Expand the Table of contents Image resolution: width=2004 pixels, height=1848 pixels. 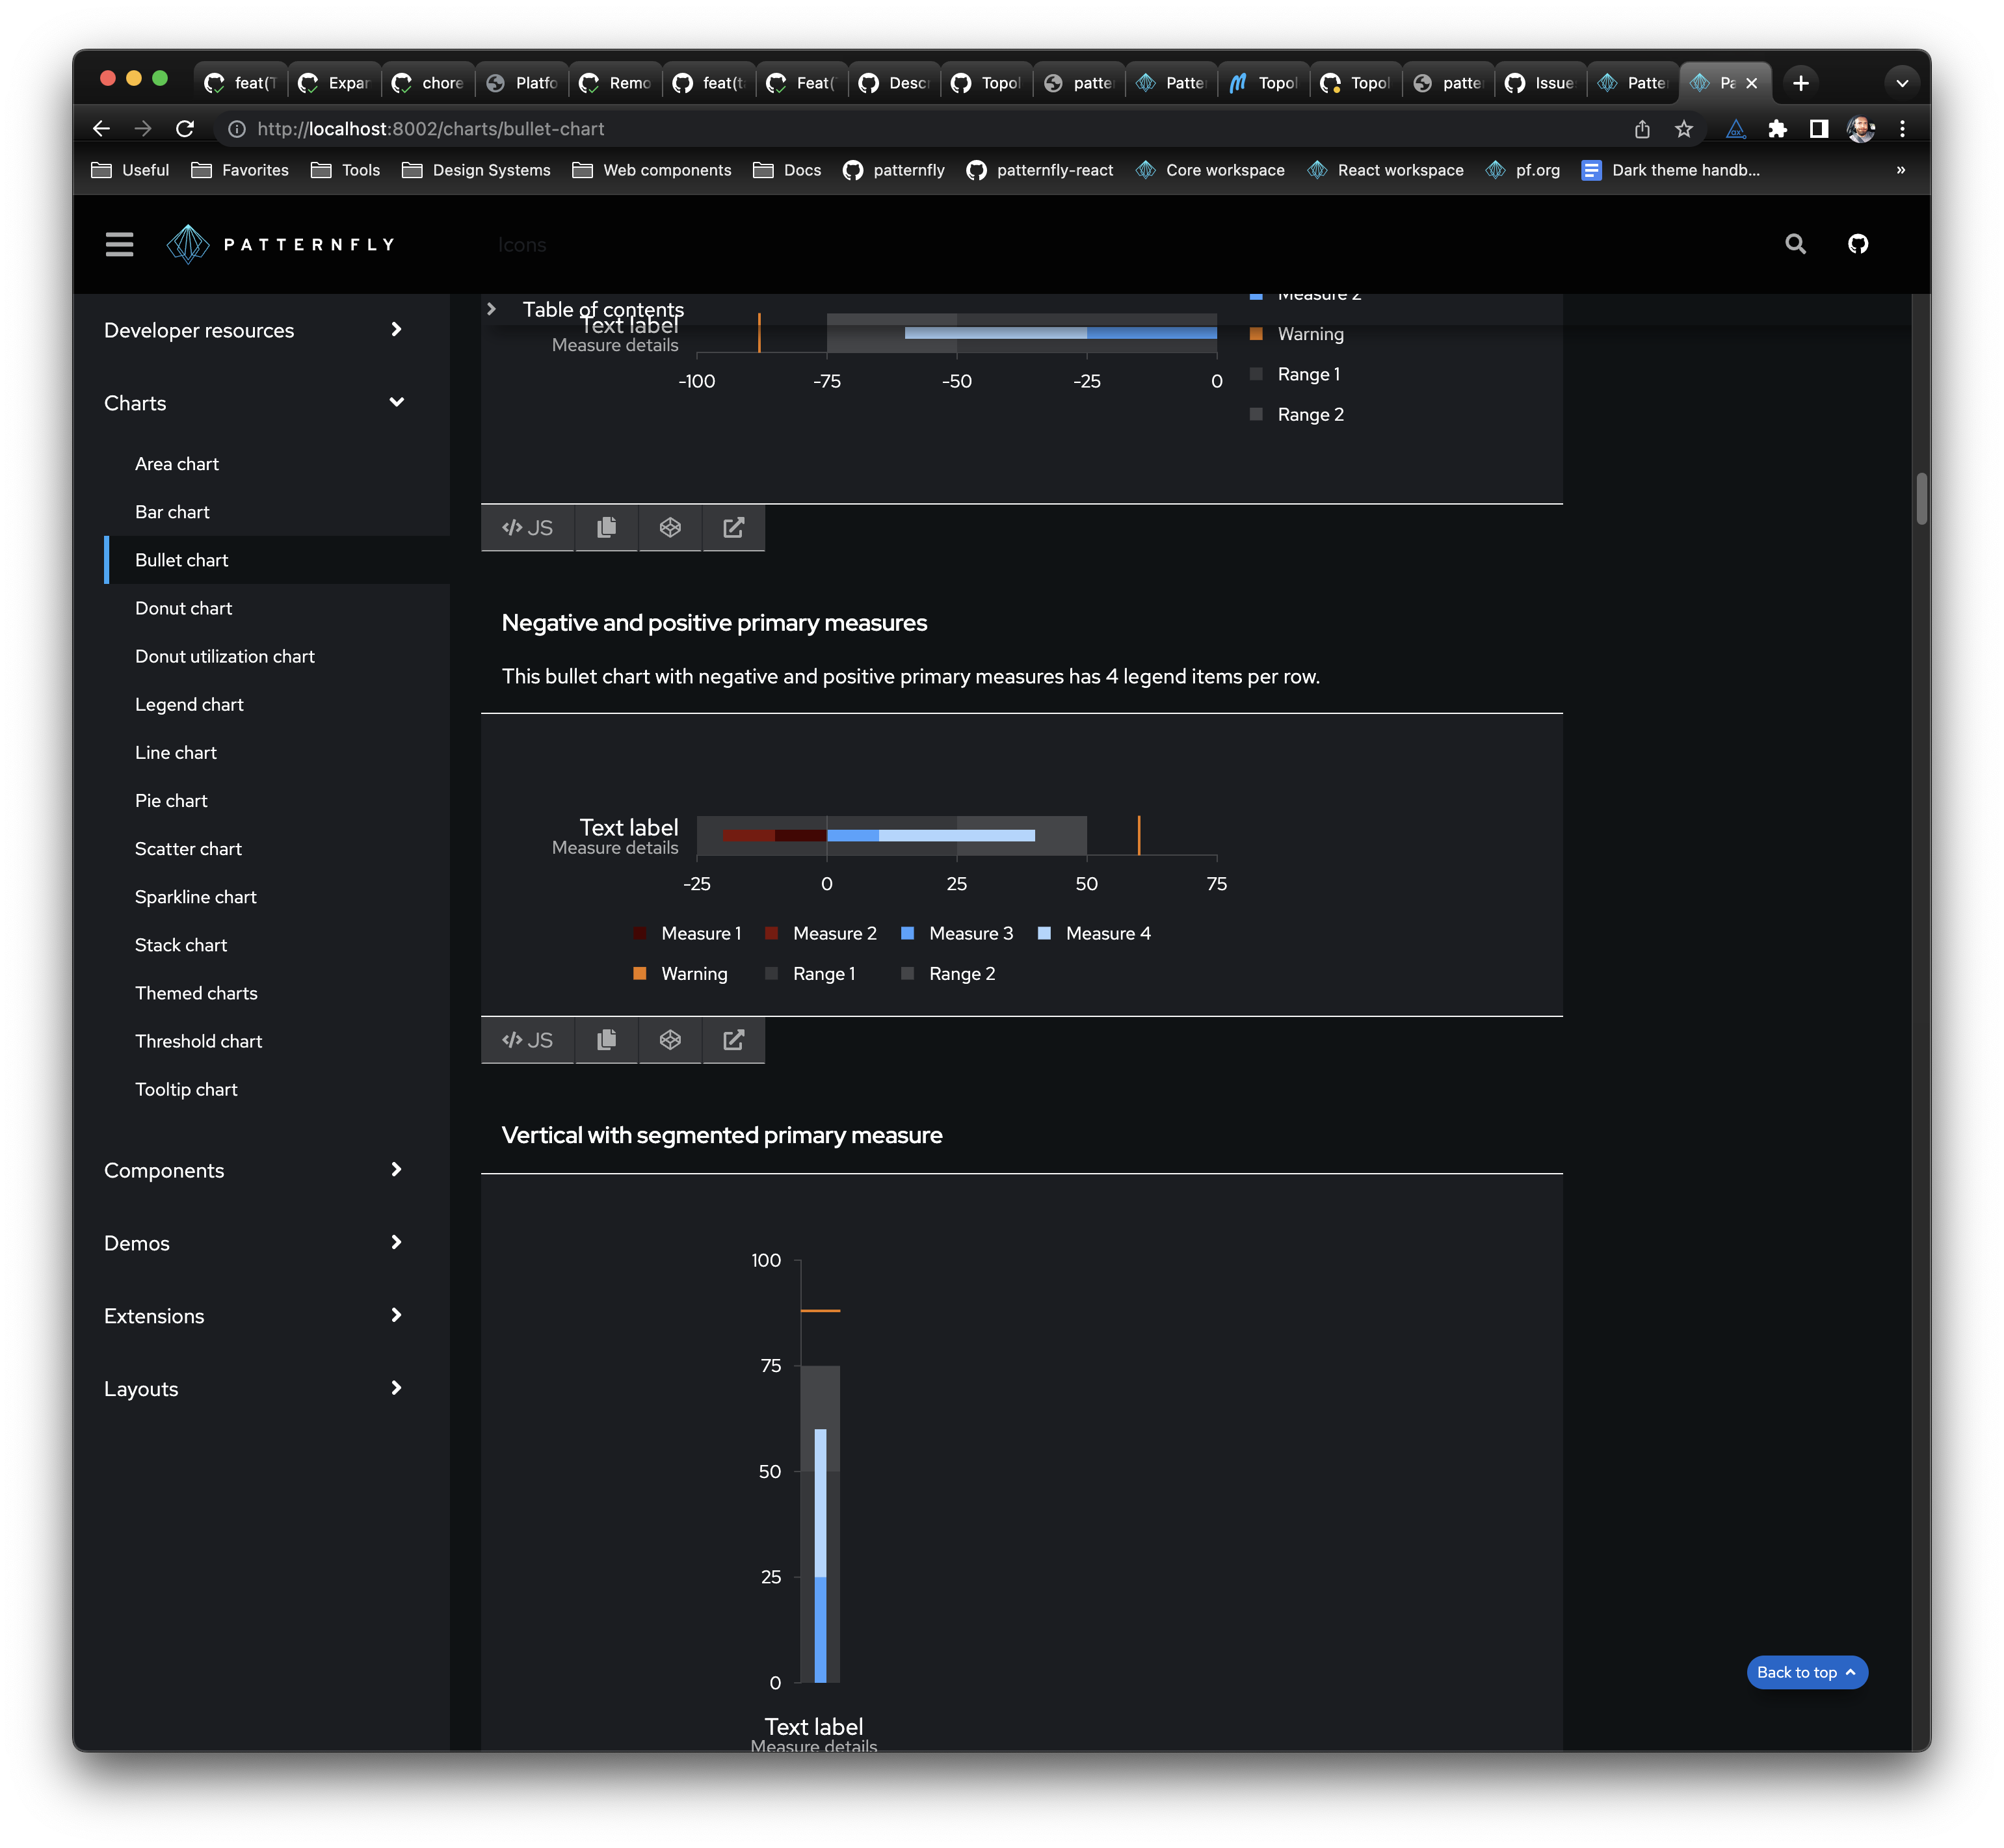coord(491,309)
